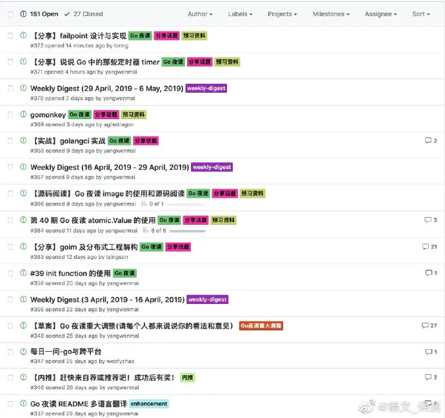Image resolution: width=445 pixels, height=418 pixels.
Task: Click open-issue icon for Weekly Digest #367
Action: tap(23, 167)
